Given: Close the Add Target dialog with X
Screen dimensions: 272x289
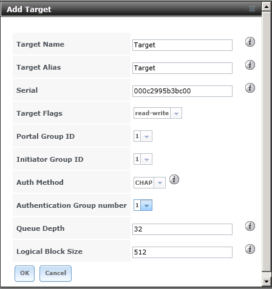Looking at the screenshot, I should [252, 9].
